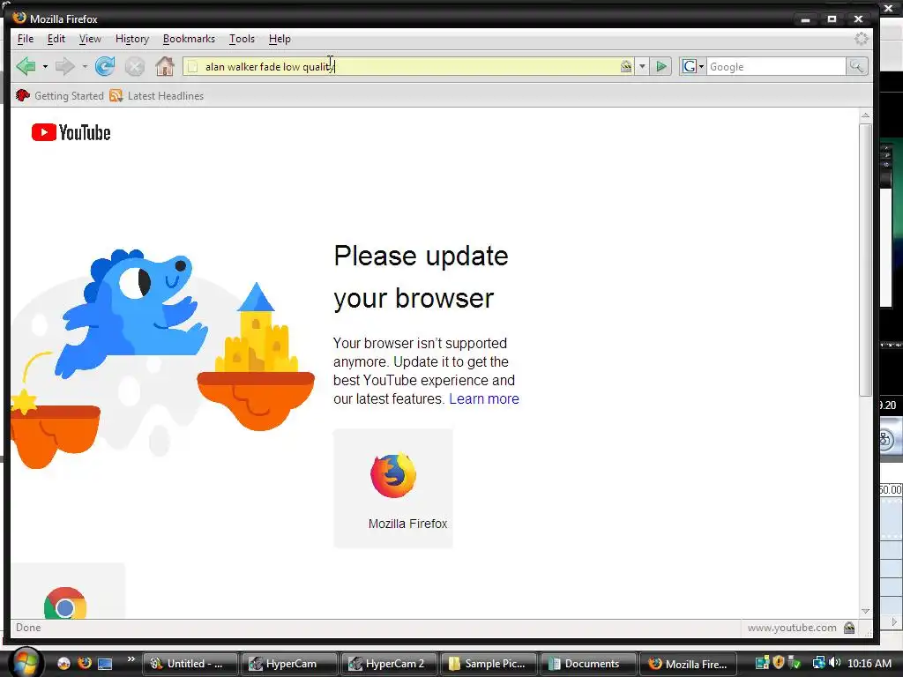Click the YouTube logo
The height and width of the screenshot is (677, 903).
coord(71,132)
